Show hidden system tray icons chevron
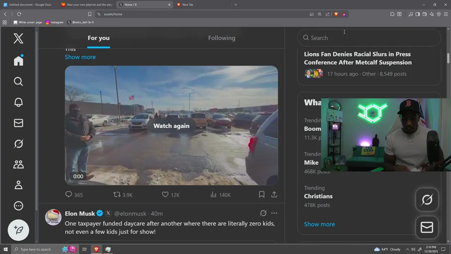This screenshot has width=451, height=254. pos(407,249)
